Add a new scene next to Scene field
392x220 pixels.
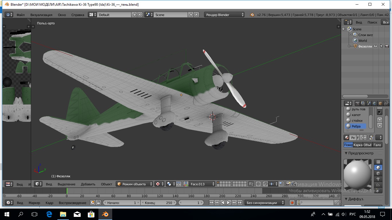(191, 15)
